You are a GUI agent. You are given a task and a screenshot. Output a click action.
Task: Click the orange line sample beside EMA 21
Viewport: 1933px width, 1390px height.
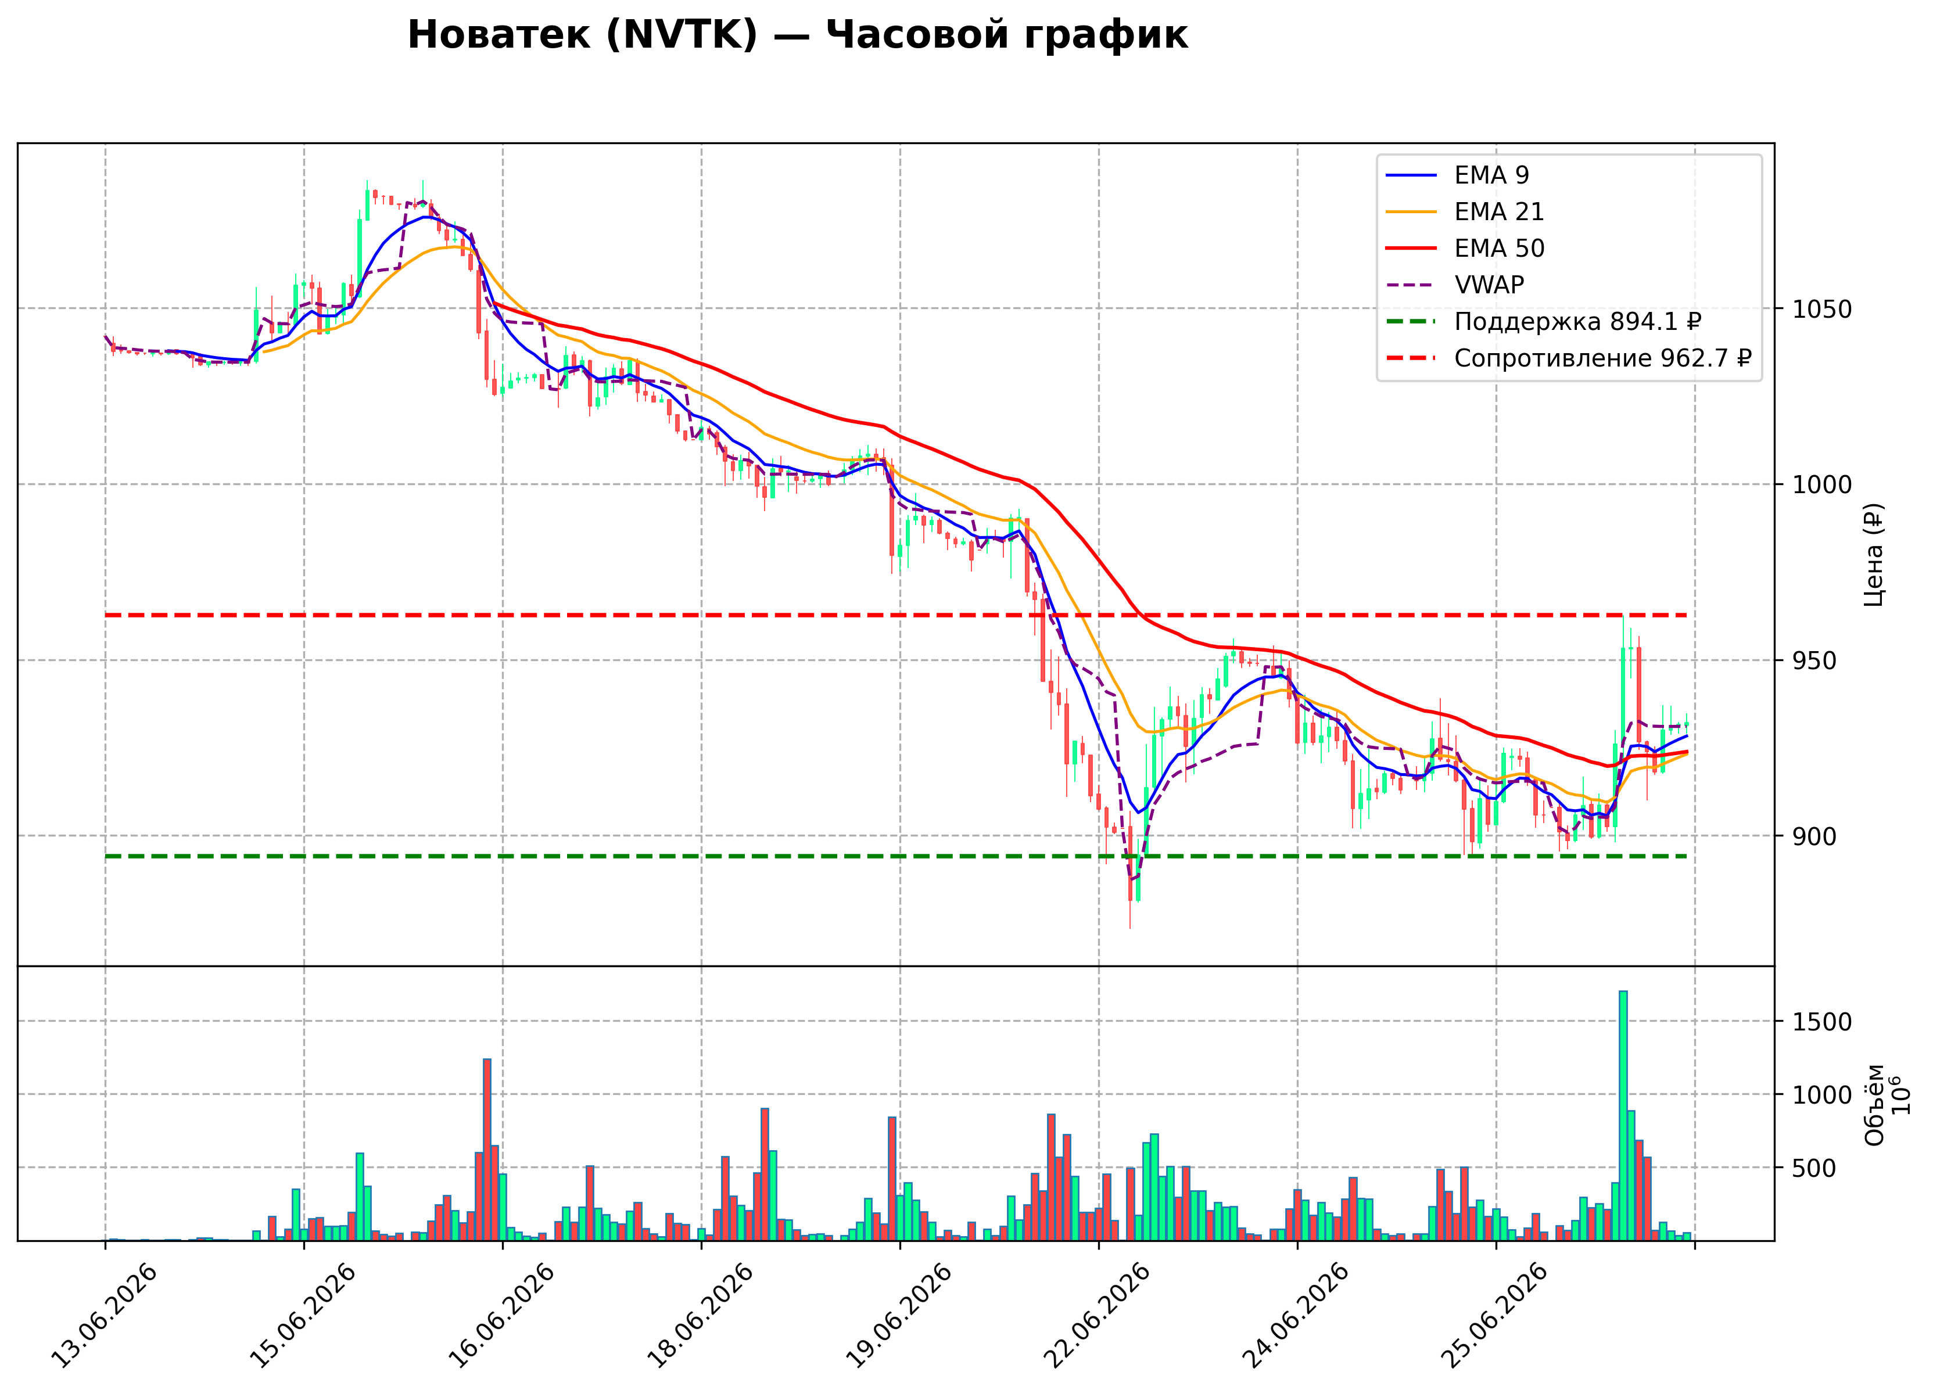[x=1411, y=212]
